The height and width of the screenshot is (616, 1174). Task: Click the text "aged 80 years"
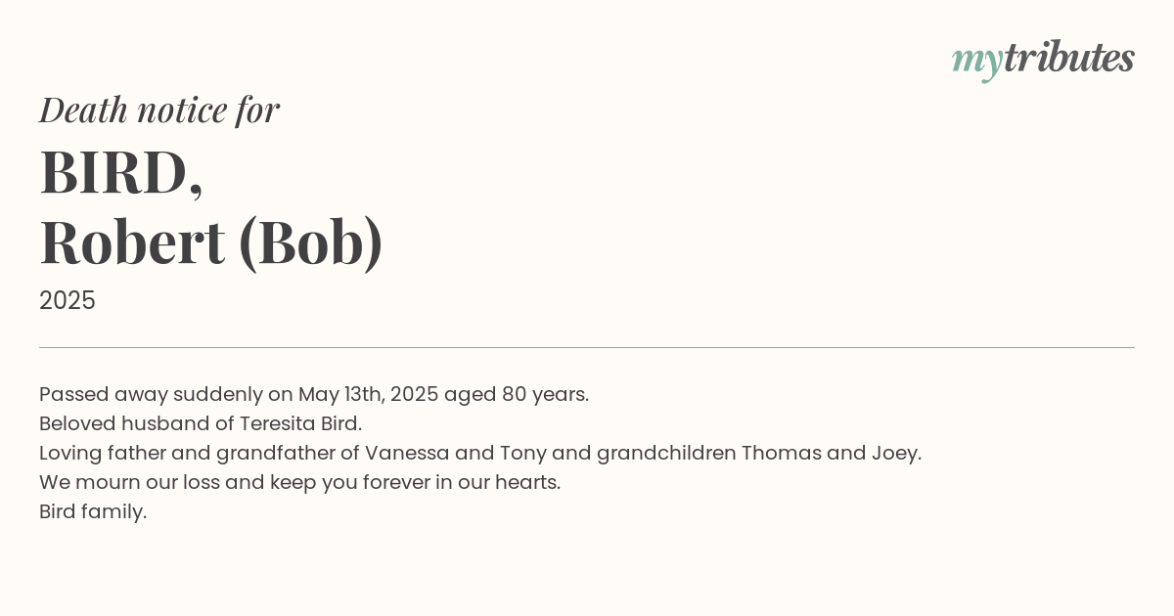coord(515,394)
